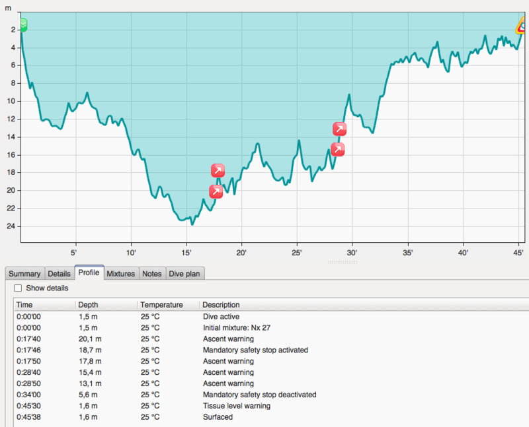Select the Profile tab
Image resolution: width=529 pixels, height=427 pixels.
coord(89,273)
